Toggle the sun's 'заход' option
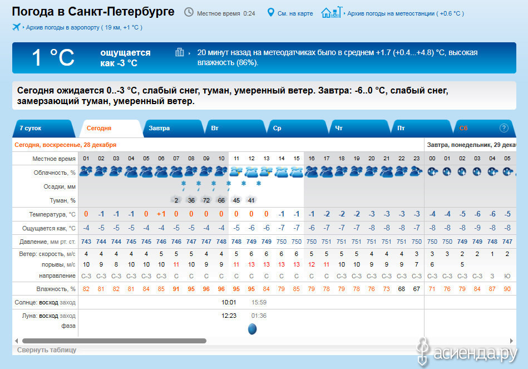The height and width of the screenshot is (369, 528). (68, 302)
